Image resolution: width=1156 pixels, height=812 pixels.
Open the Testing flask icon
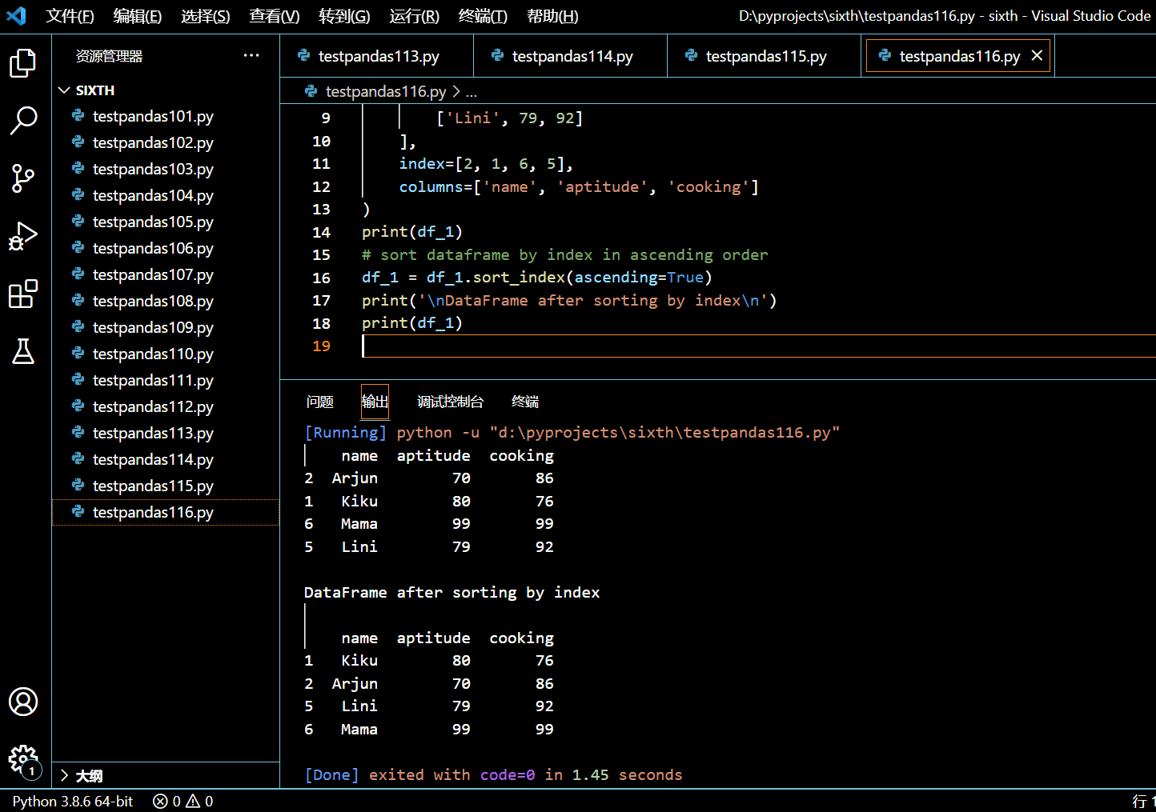(23, 351)
